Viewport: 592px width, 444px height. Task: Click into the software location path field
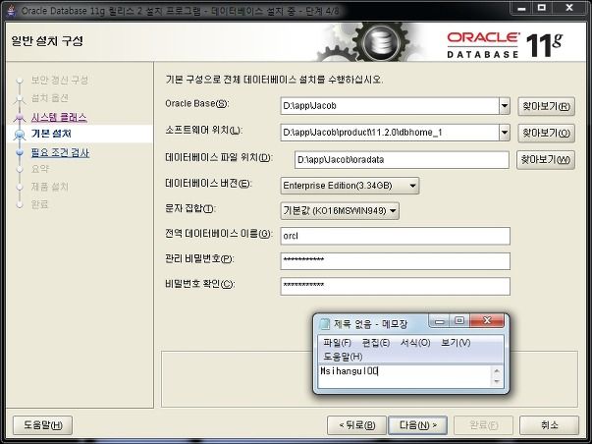[x=390, y=133]
